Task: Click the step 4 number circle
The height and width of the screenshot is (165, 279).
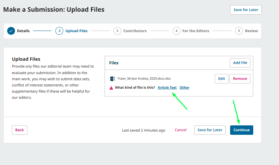Action: pyautogui.click(x=176, y=31)
